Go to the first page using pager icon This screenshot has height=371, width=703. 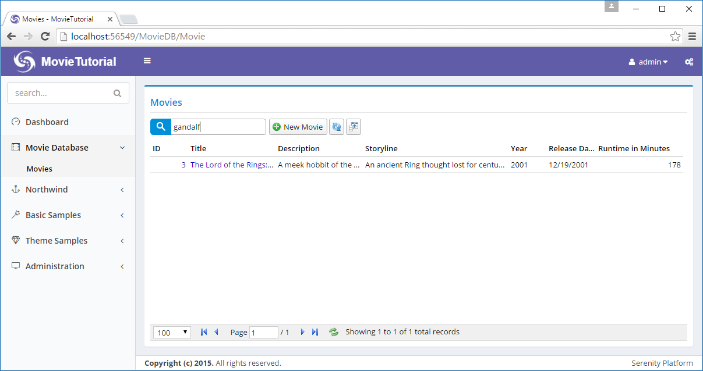(203, 332)
